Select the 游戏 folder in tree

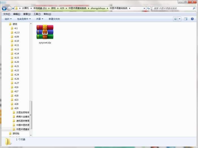[x=15, y=24]
